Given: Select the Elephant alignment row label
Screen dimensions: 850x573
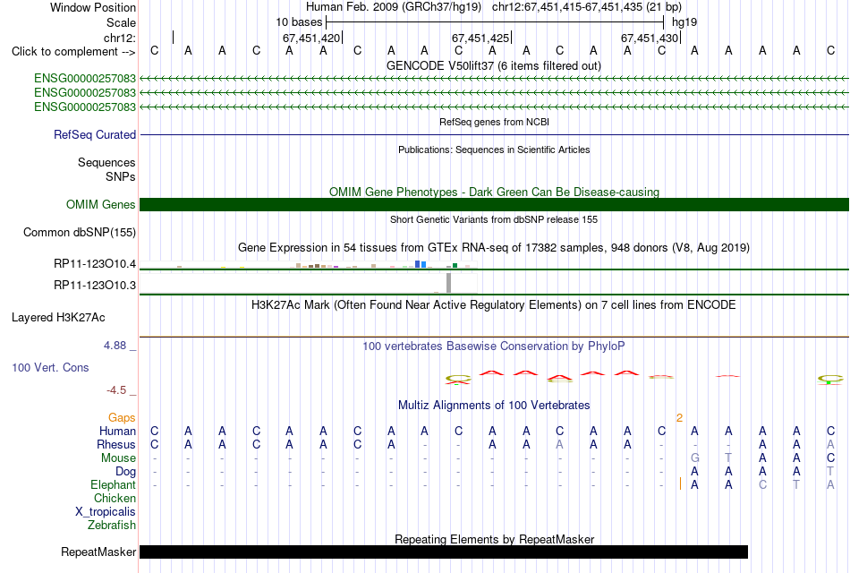Looking at the screenshot, I should click(x=113, y=484).
